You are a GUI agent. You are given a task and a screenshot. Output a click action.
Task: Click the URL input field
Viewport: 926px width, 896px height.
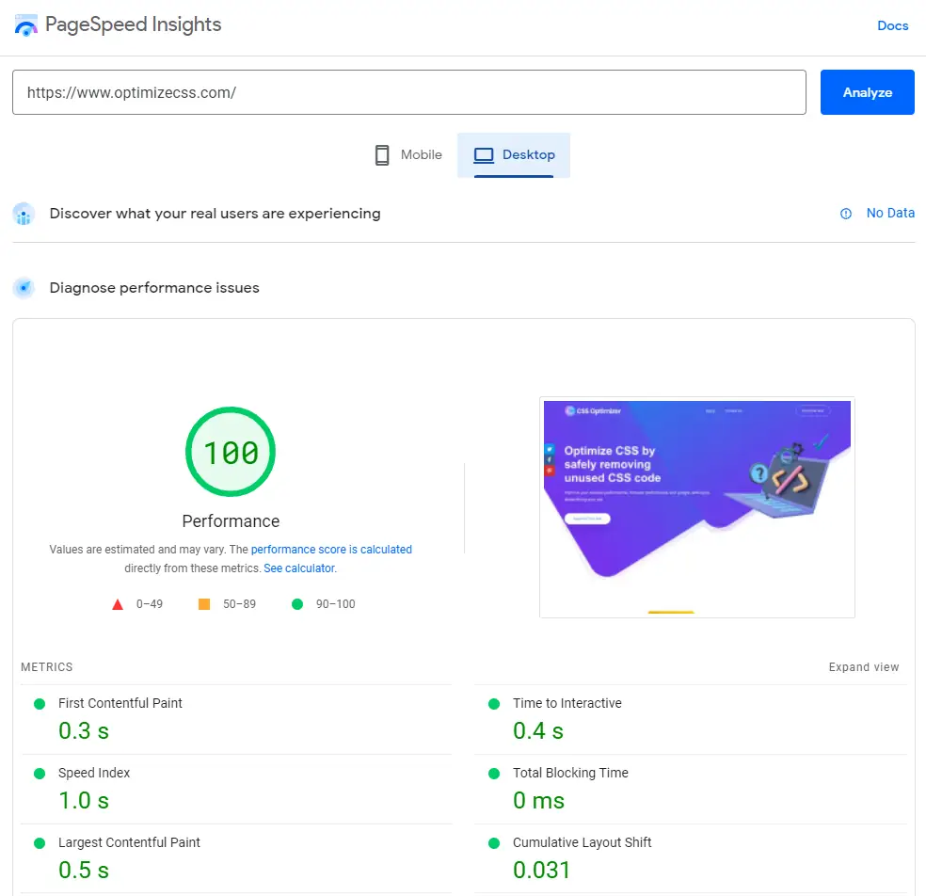(x=409, y=92)
